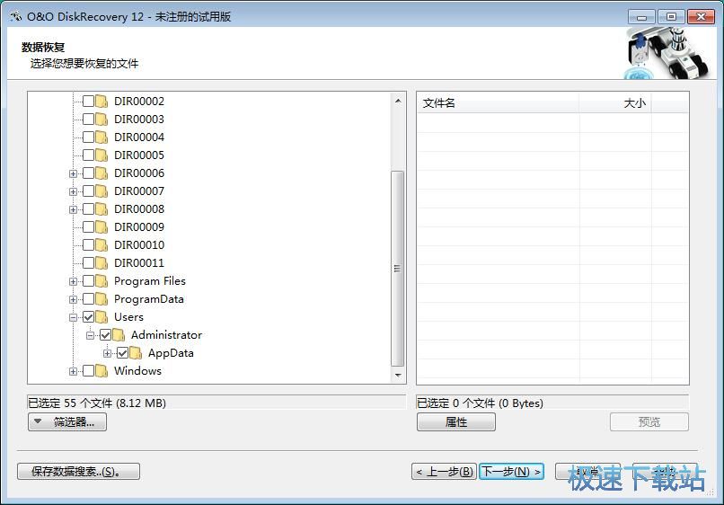This screenshot has width=724, height=505.
Task: Uncheck the Administrator folder checkbox
Action: click(105, 335)
